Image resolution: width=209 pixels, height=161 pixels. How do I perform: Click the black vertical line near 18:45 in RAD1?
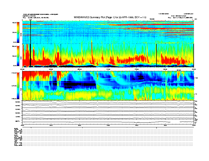pyautogui.click(x=156, y=55)
